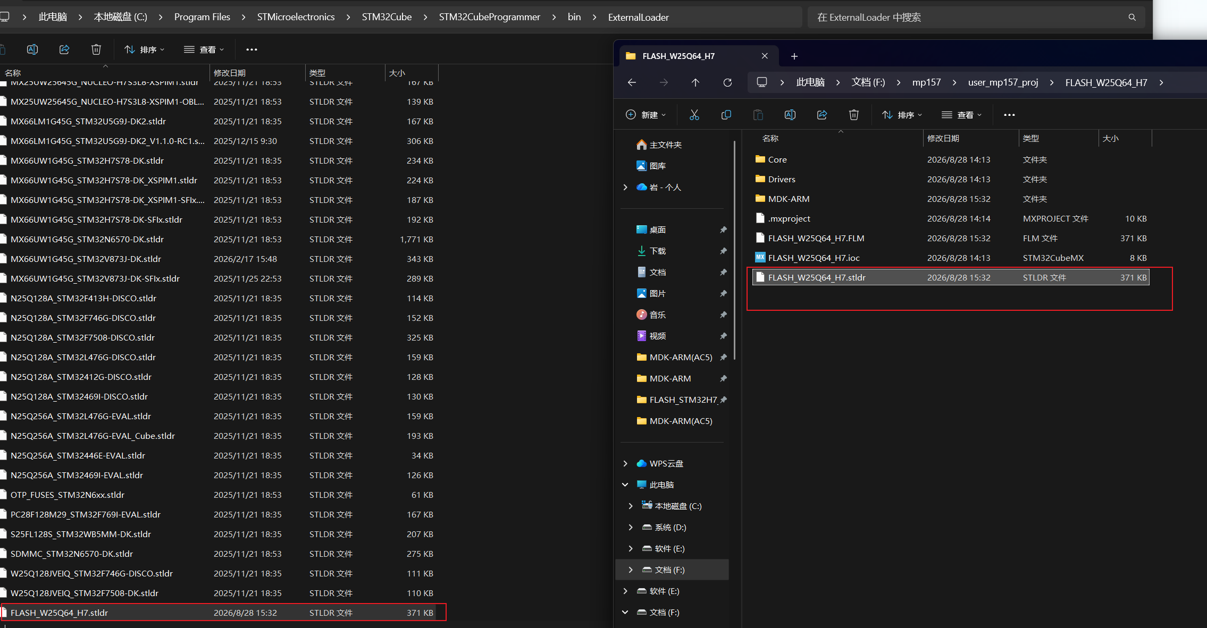The image size is (1207, 628).
Task: Select OTP_FUSES_STM32N6xx.stldr file
Action: 218,495
